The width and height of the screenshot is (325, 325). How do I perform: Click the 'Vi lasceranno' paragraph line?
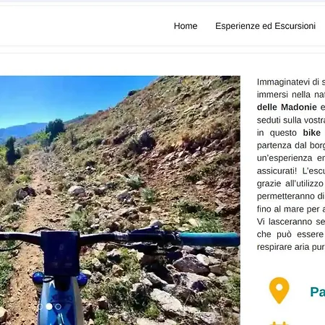291,222
